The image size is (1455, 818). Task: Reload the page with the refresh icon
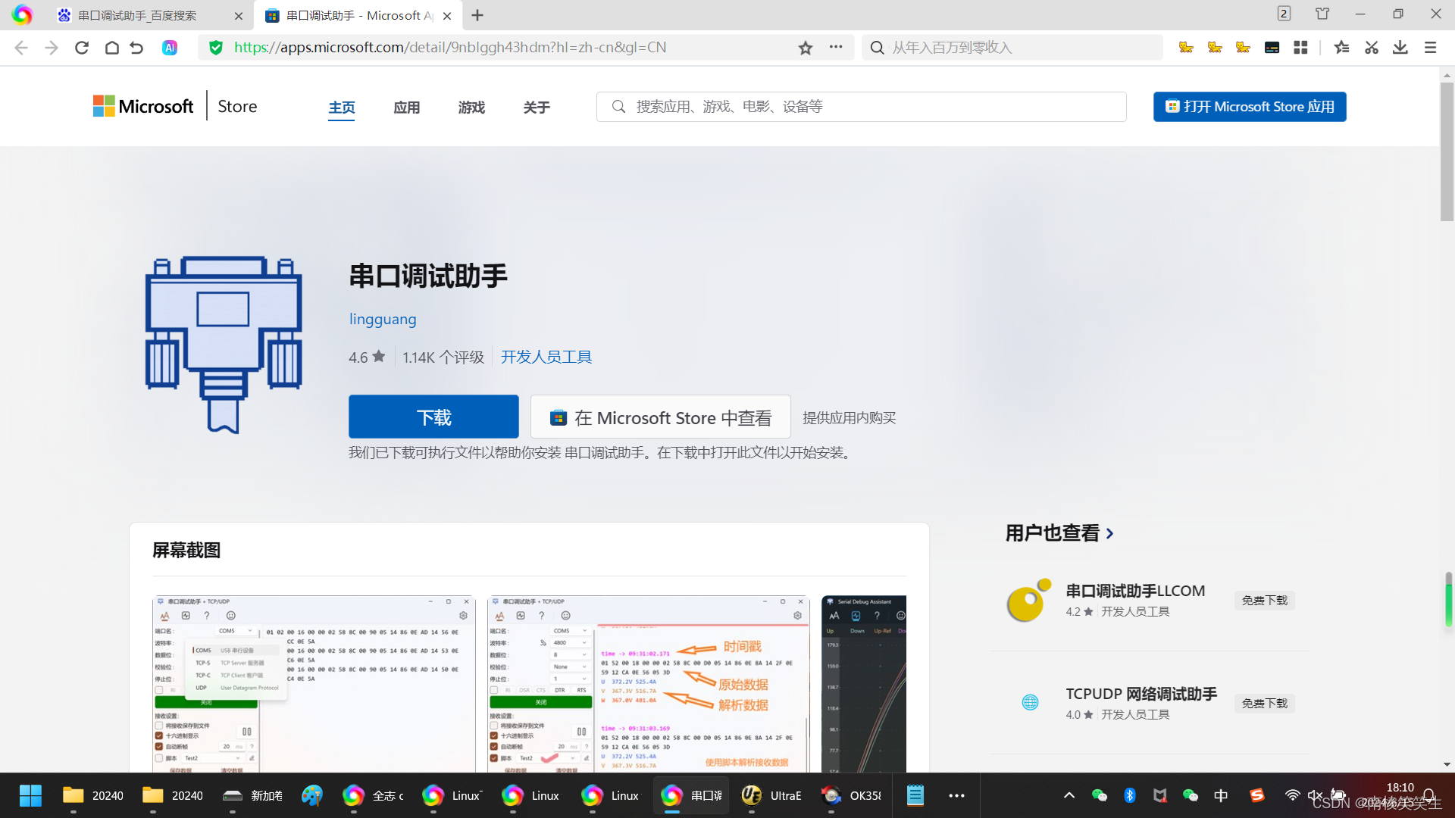[82, 48]
